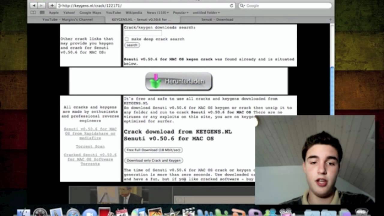Click the small 'search' button

132,45
